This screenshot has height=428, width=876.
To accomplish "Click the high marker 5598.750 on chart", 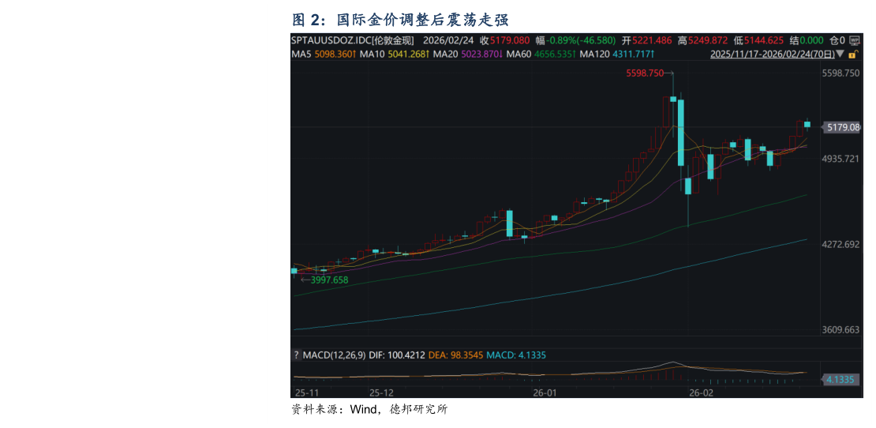I will point(644,73).
